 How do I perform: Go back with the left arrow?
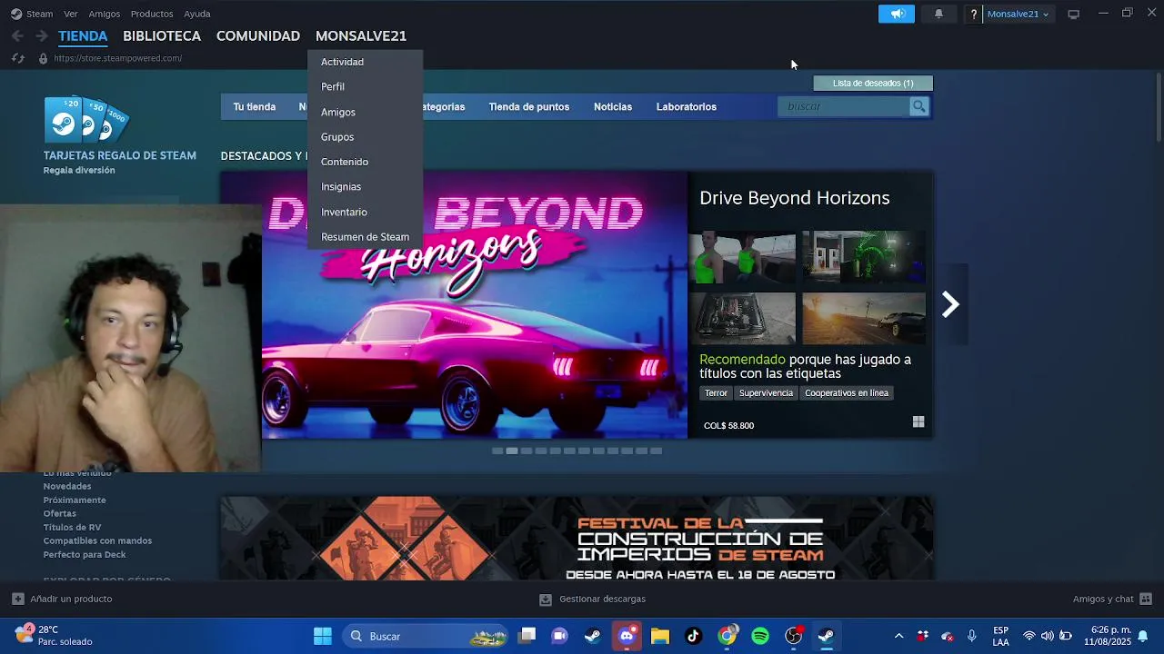point(17,36)
